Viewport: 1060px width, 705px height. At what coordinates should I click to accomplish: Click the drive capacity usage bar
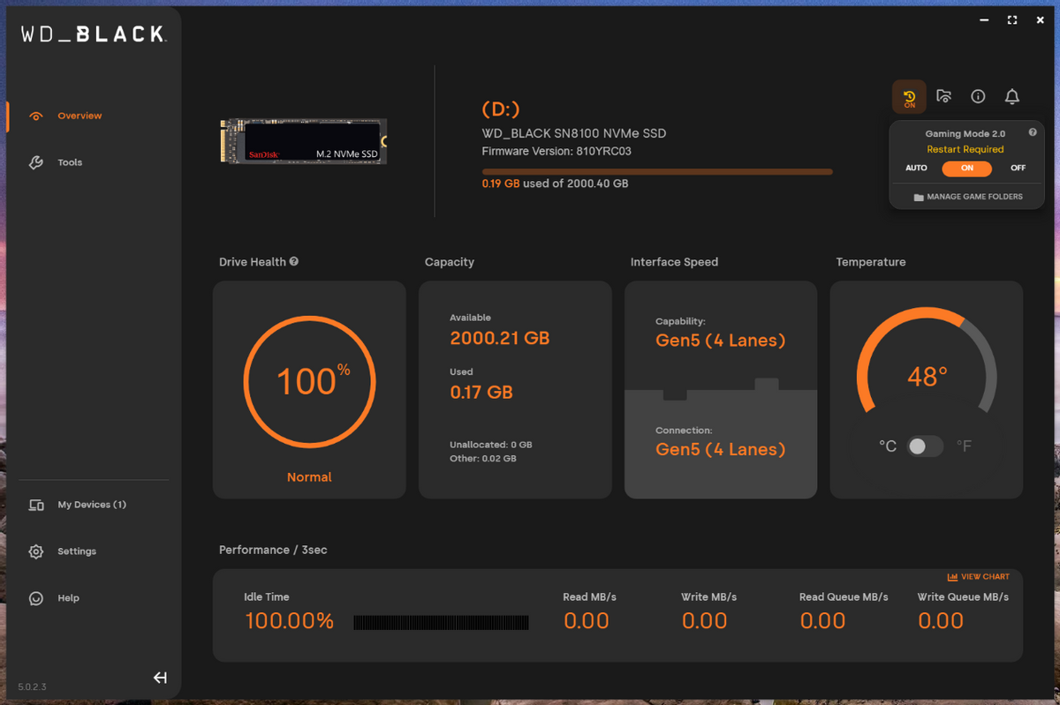point(657,172)
